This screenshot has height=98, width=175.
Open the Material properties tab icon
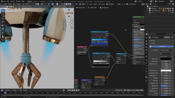click(146, 77)
